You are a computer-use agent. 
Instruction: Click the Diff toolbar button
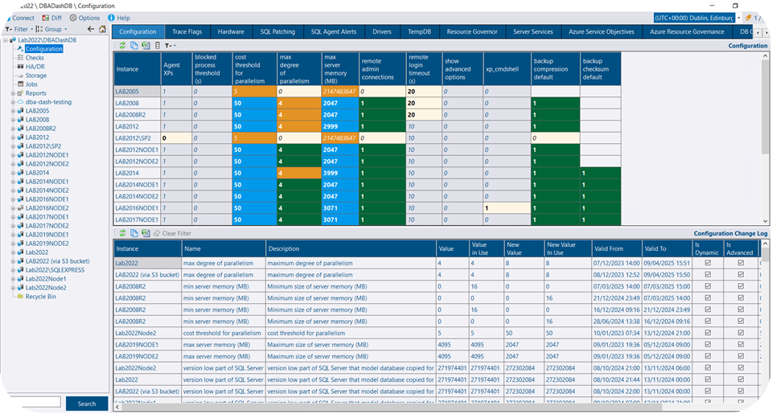(x=51, y=18)
